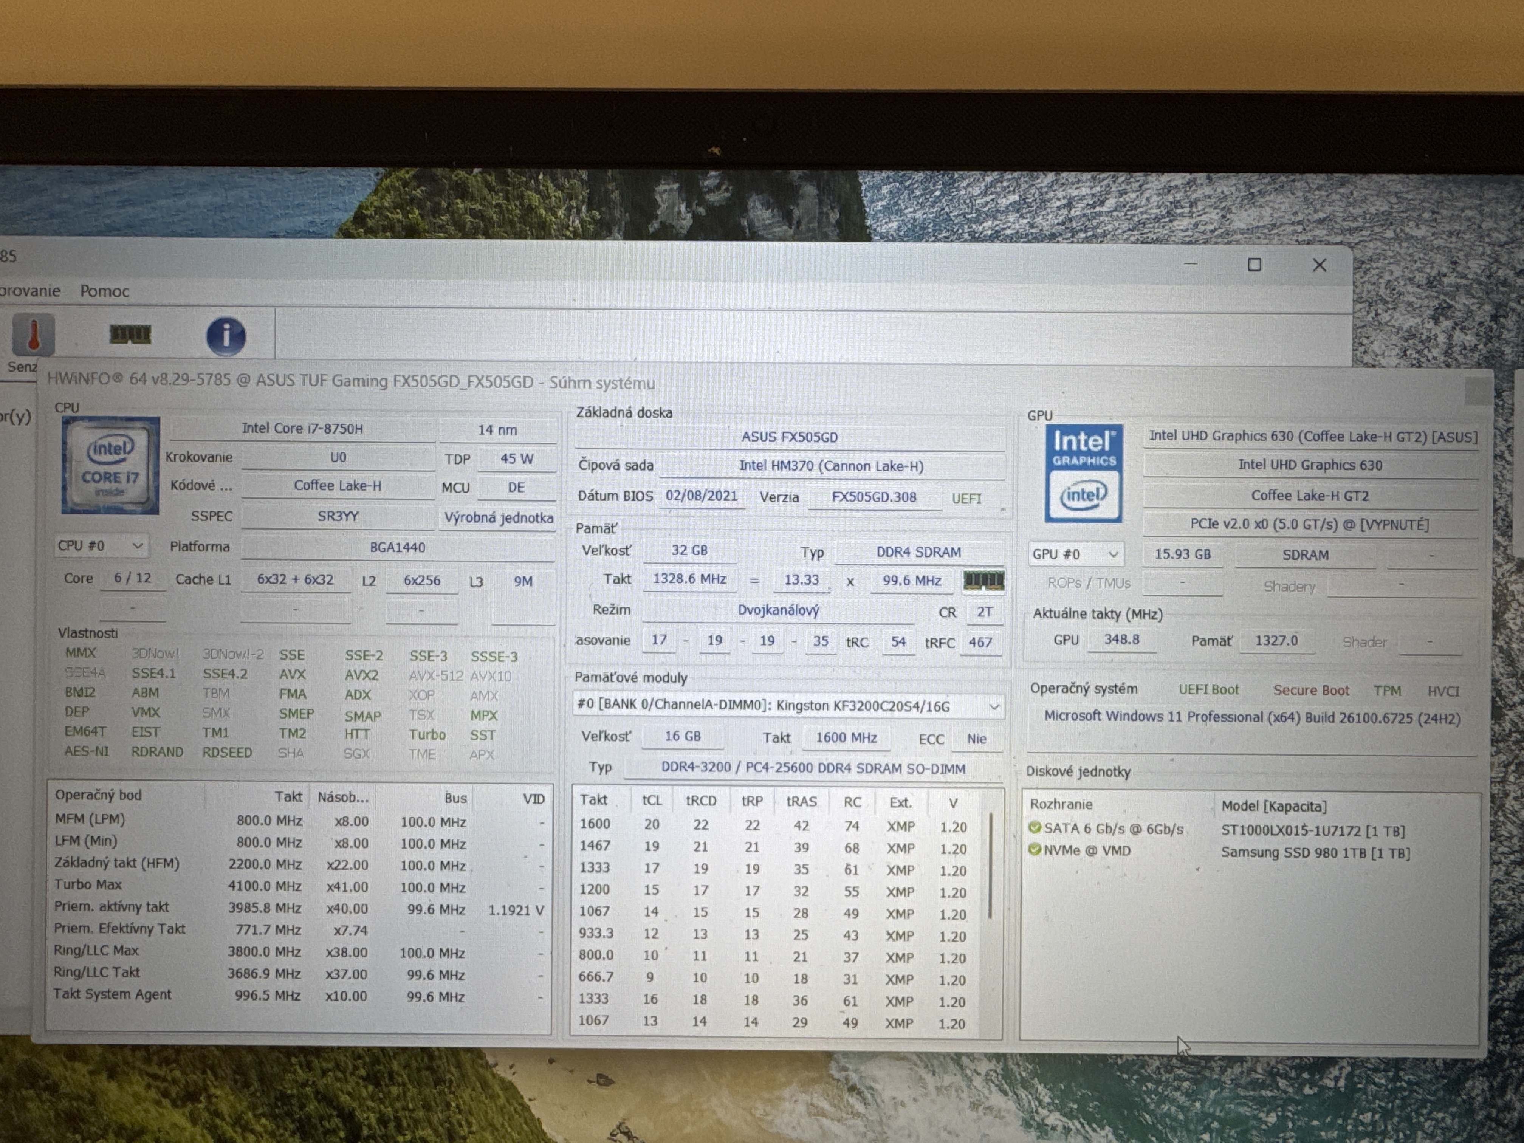
Task: Open the memory module Kingston KF3200C20S4/16G dropdown
Action: (x=788, y=706)
